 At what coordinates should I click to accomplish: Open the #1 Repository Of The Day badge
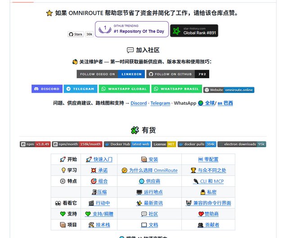tap(132, 29)
